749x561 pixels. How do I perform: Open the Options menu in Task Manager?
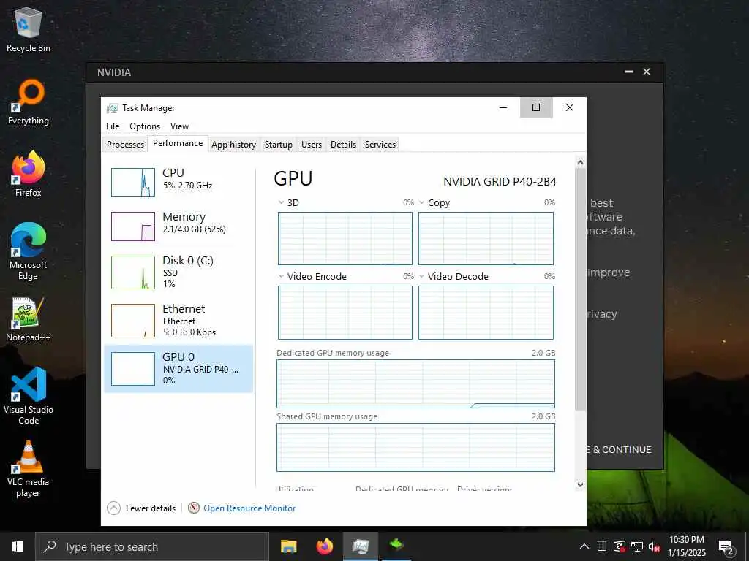[145, 126]
